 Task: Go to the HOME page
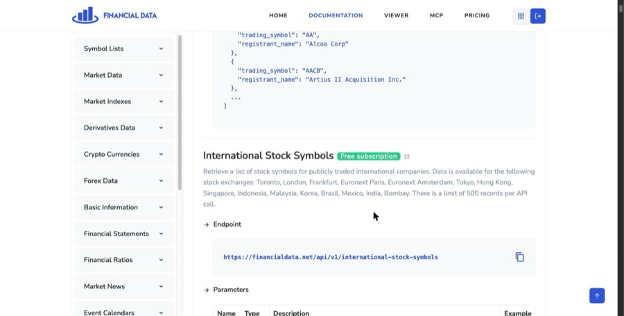[278, 15]
